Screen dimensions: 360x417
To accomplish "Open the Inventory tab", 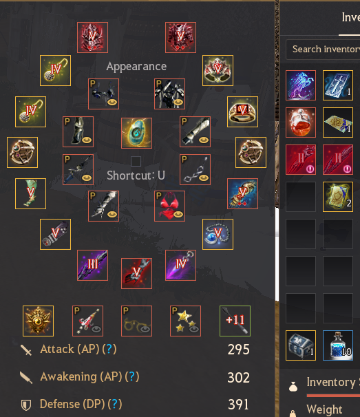I will pyautogui.click(x=350, y=18).
